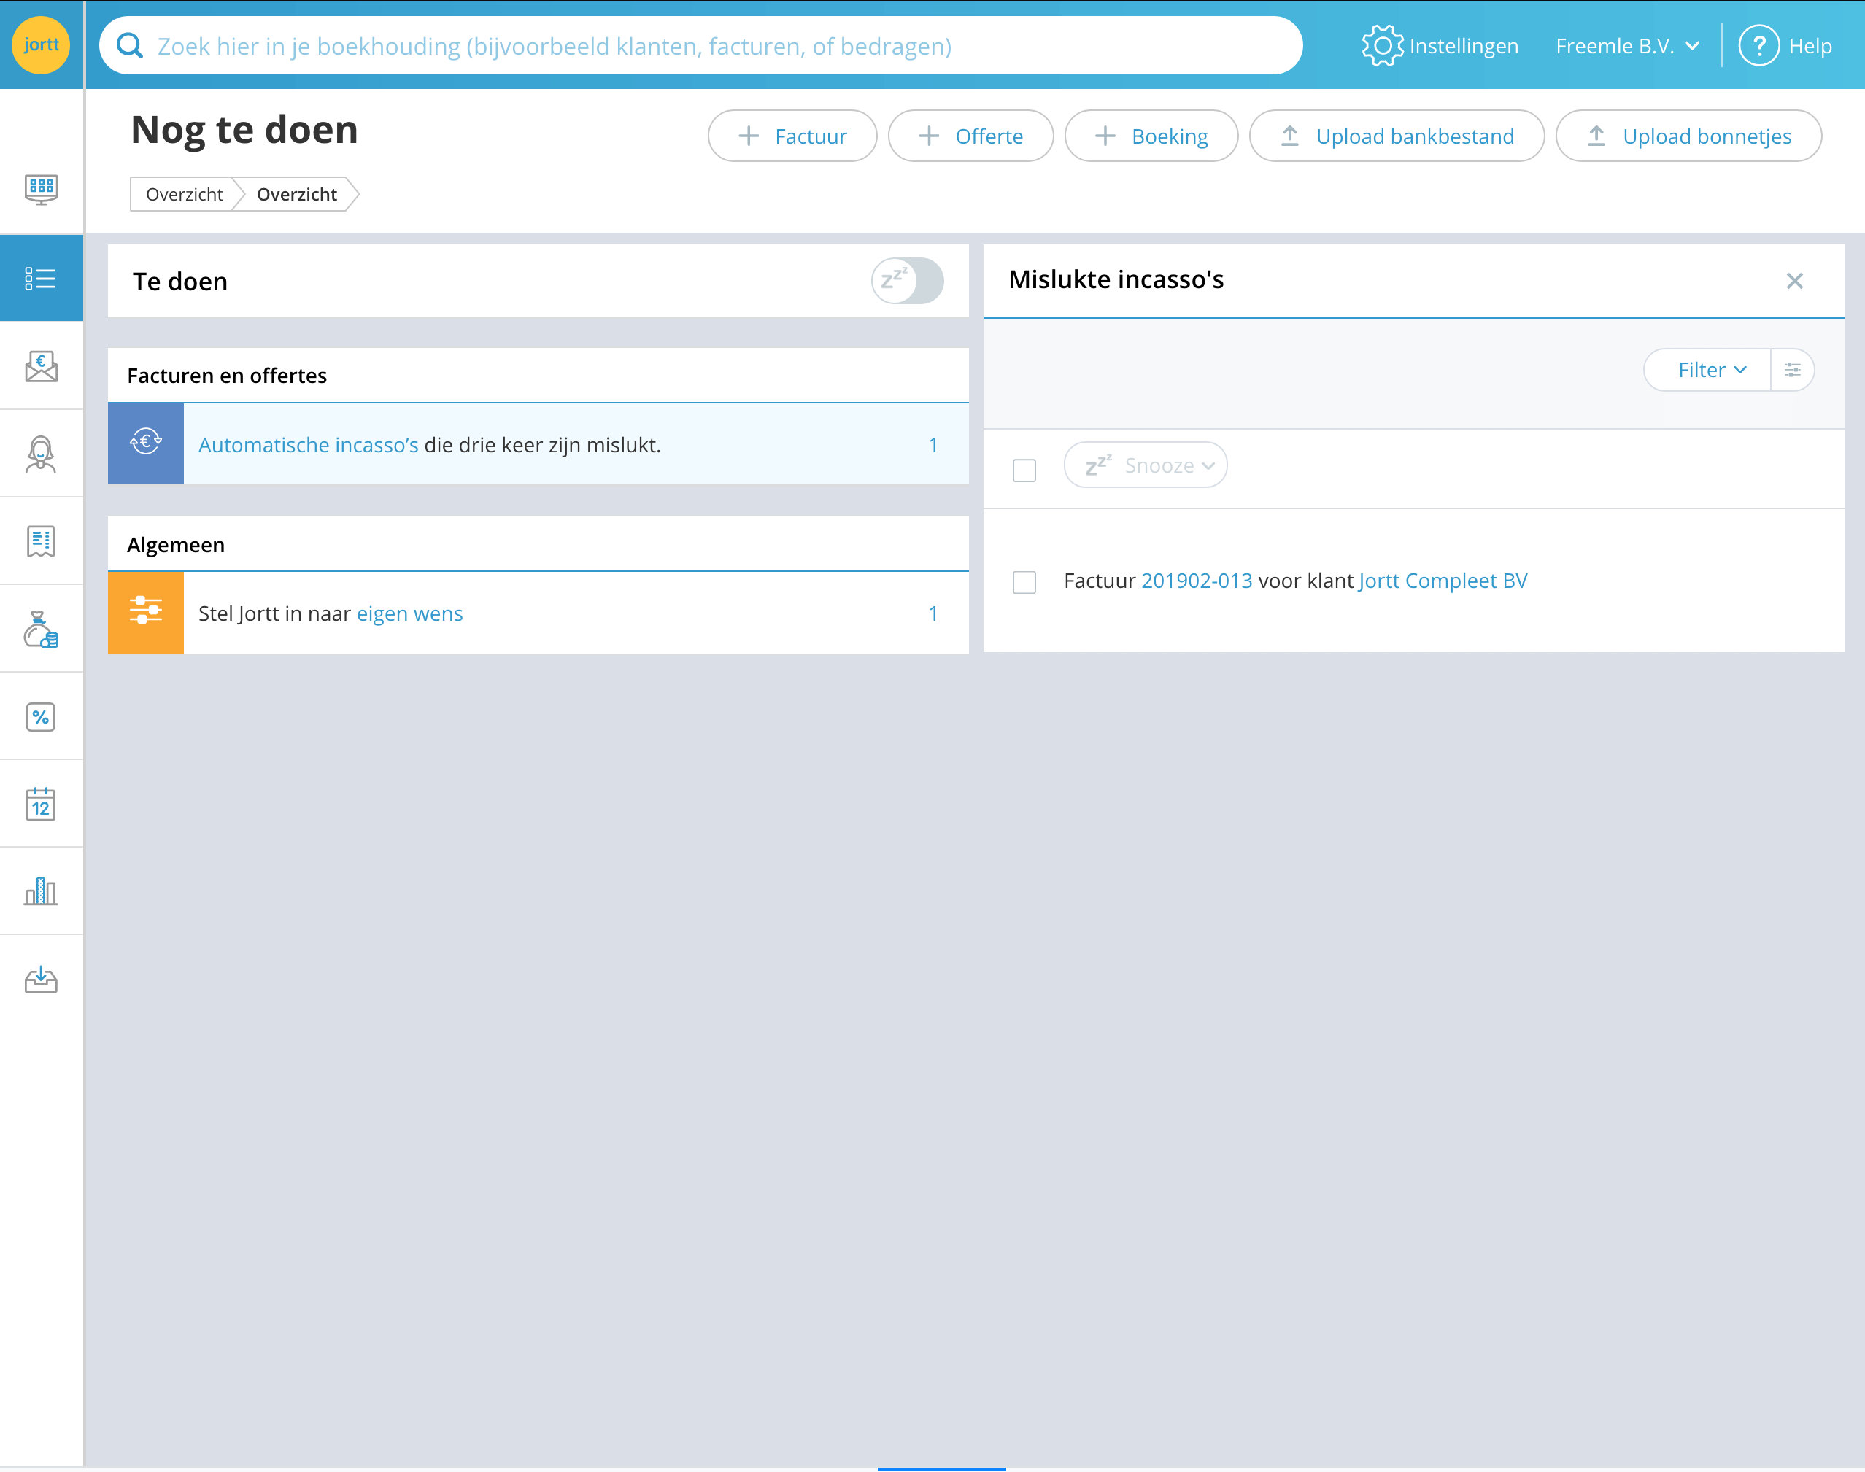Click the money bag bank icon
Viewport: 1865px width, 1472px height.
coord(41,630)
